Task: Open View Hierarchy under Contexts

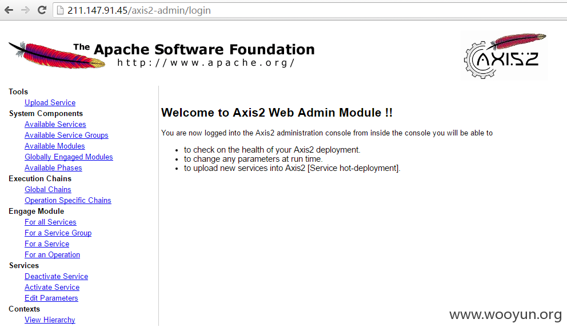Action: 50,320
